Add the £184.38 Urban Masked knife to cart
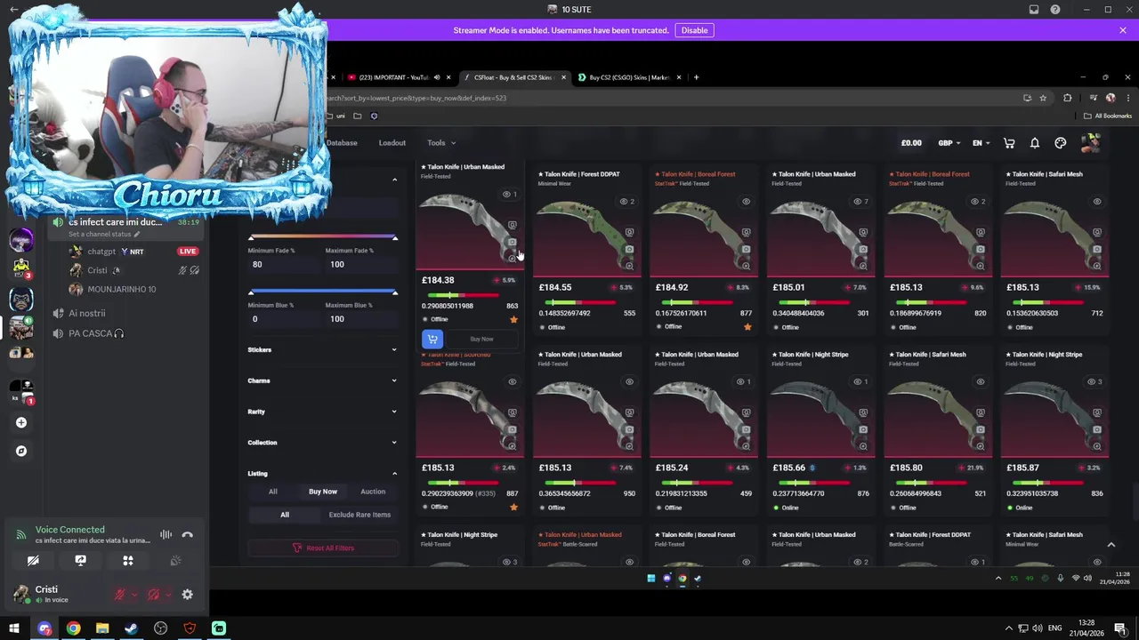Screen dimensions: 1139x640 (x=432, y=339)
